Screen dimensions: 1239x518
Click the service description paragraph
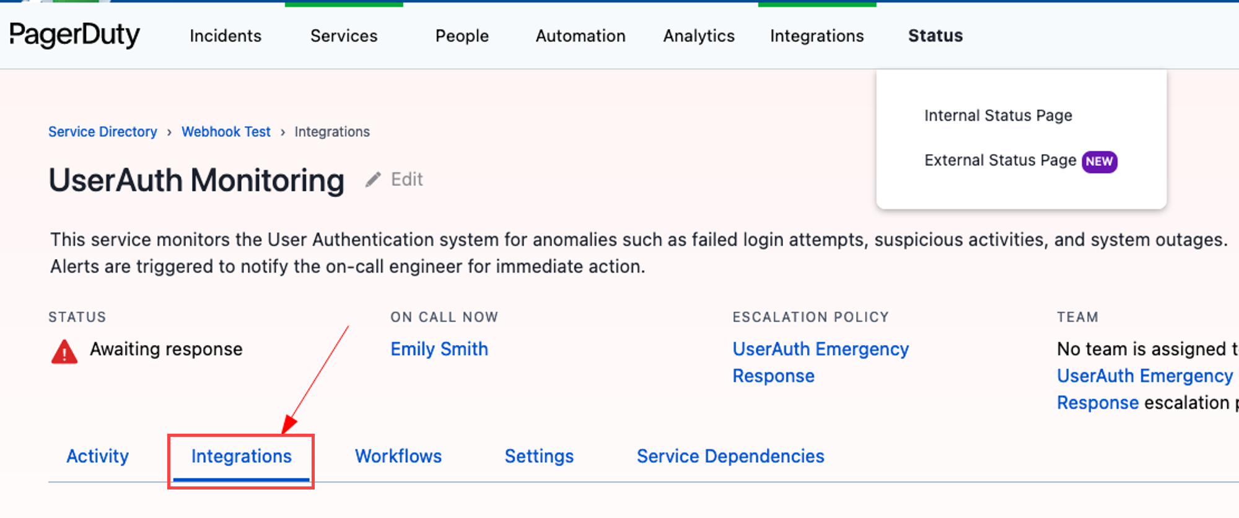click(639, 253)
